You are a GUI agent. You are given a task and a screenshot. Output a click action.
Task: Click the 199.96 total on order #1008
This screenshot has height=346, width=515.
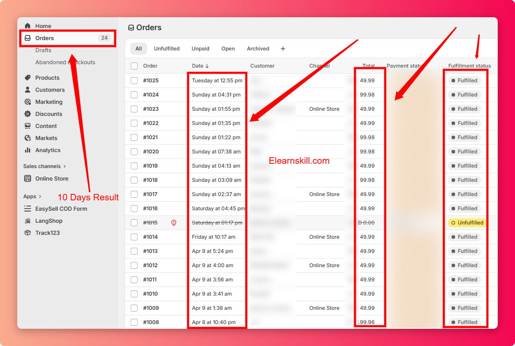(366, 322)
